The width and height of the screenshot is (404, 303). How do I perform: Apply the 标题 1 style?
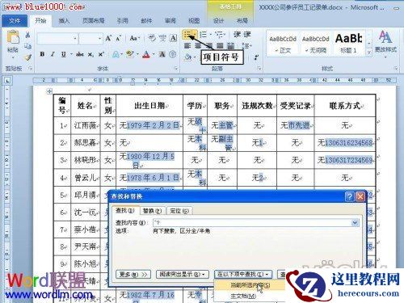pos(348,44)
